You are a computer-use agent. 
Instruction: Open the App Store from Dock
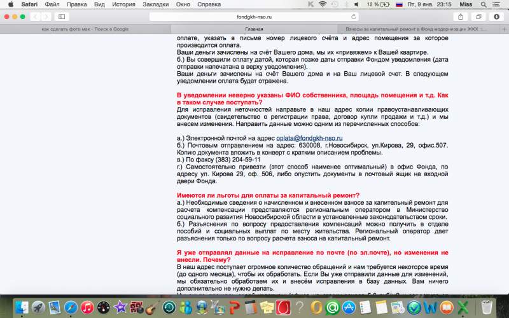click(349, 307)
